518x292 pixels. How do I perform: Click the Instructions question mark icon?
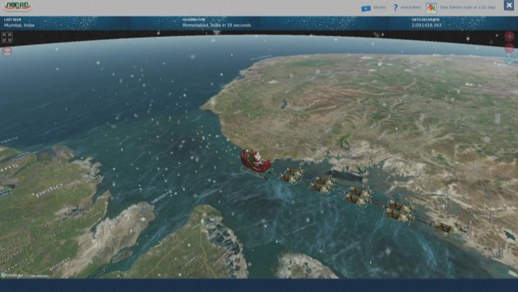point(396,8)
